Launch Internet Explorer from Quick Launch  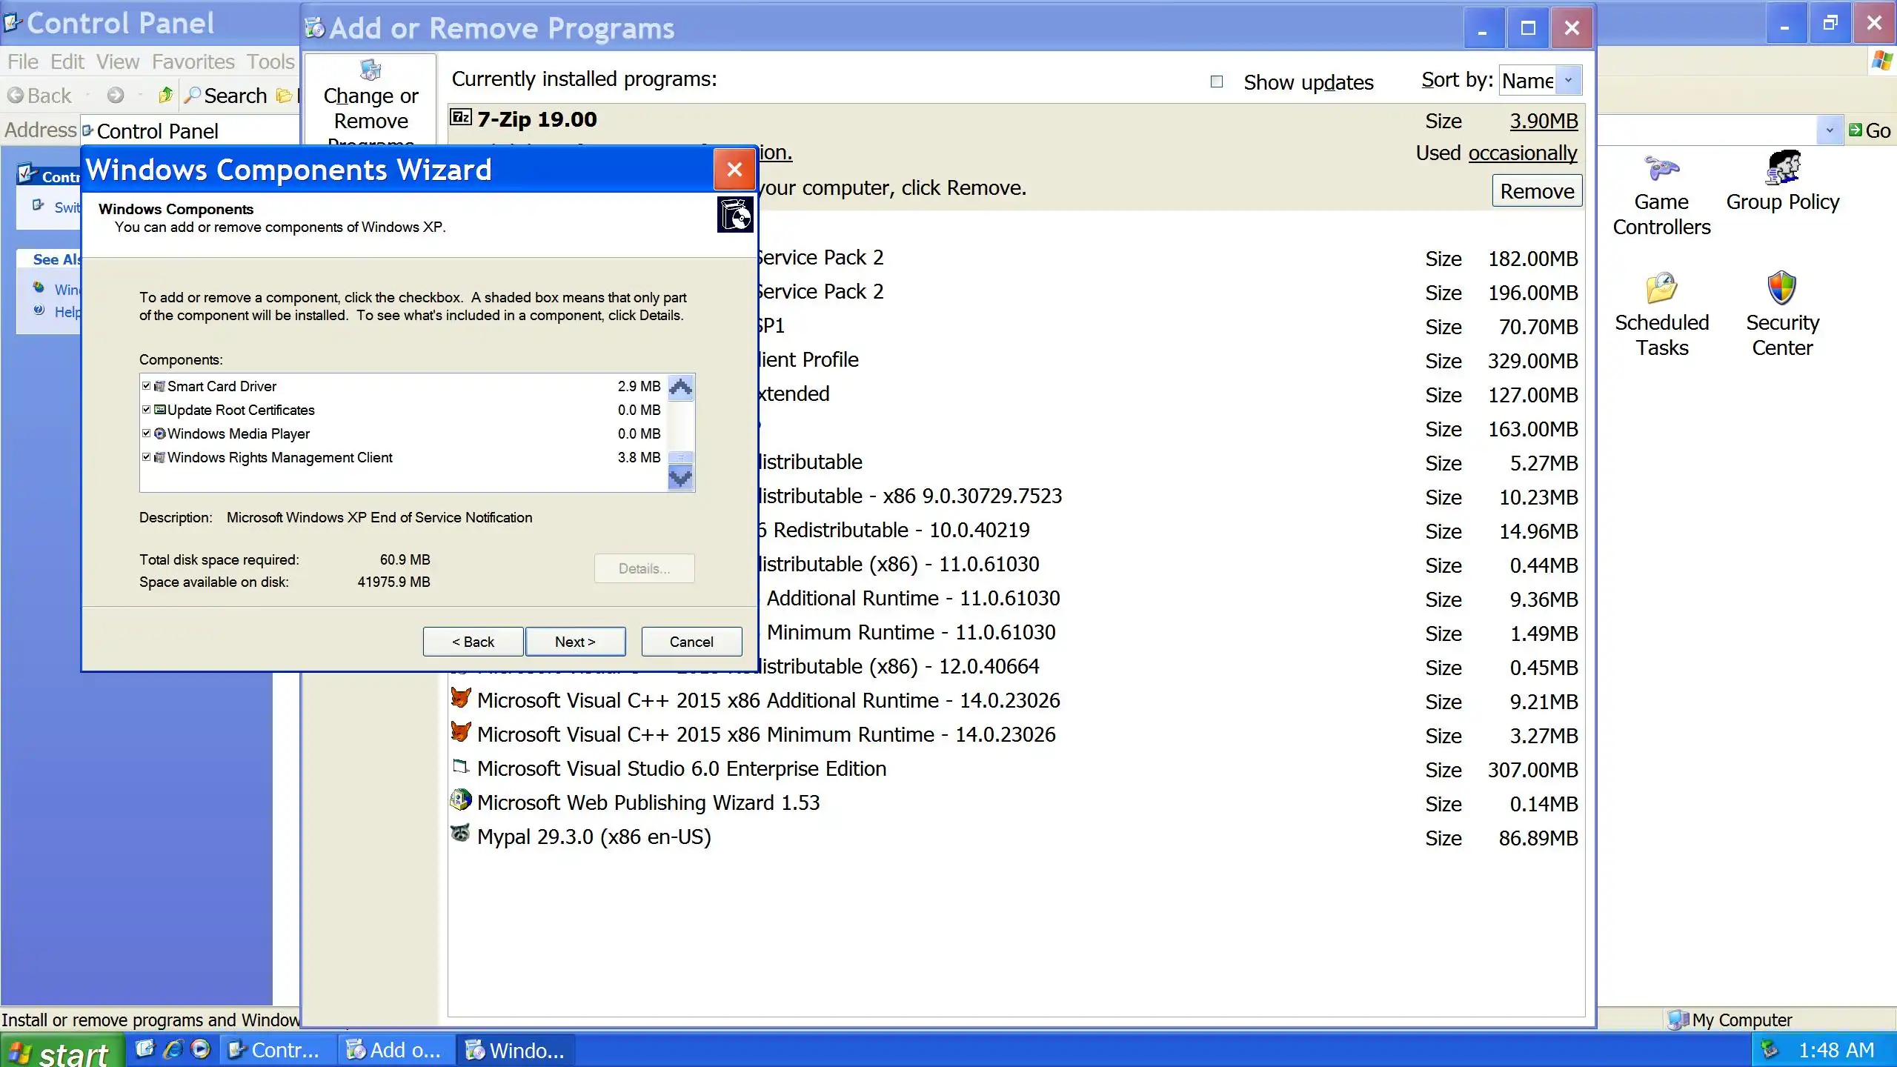(x=173, y=1050)
